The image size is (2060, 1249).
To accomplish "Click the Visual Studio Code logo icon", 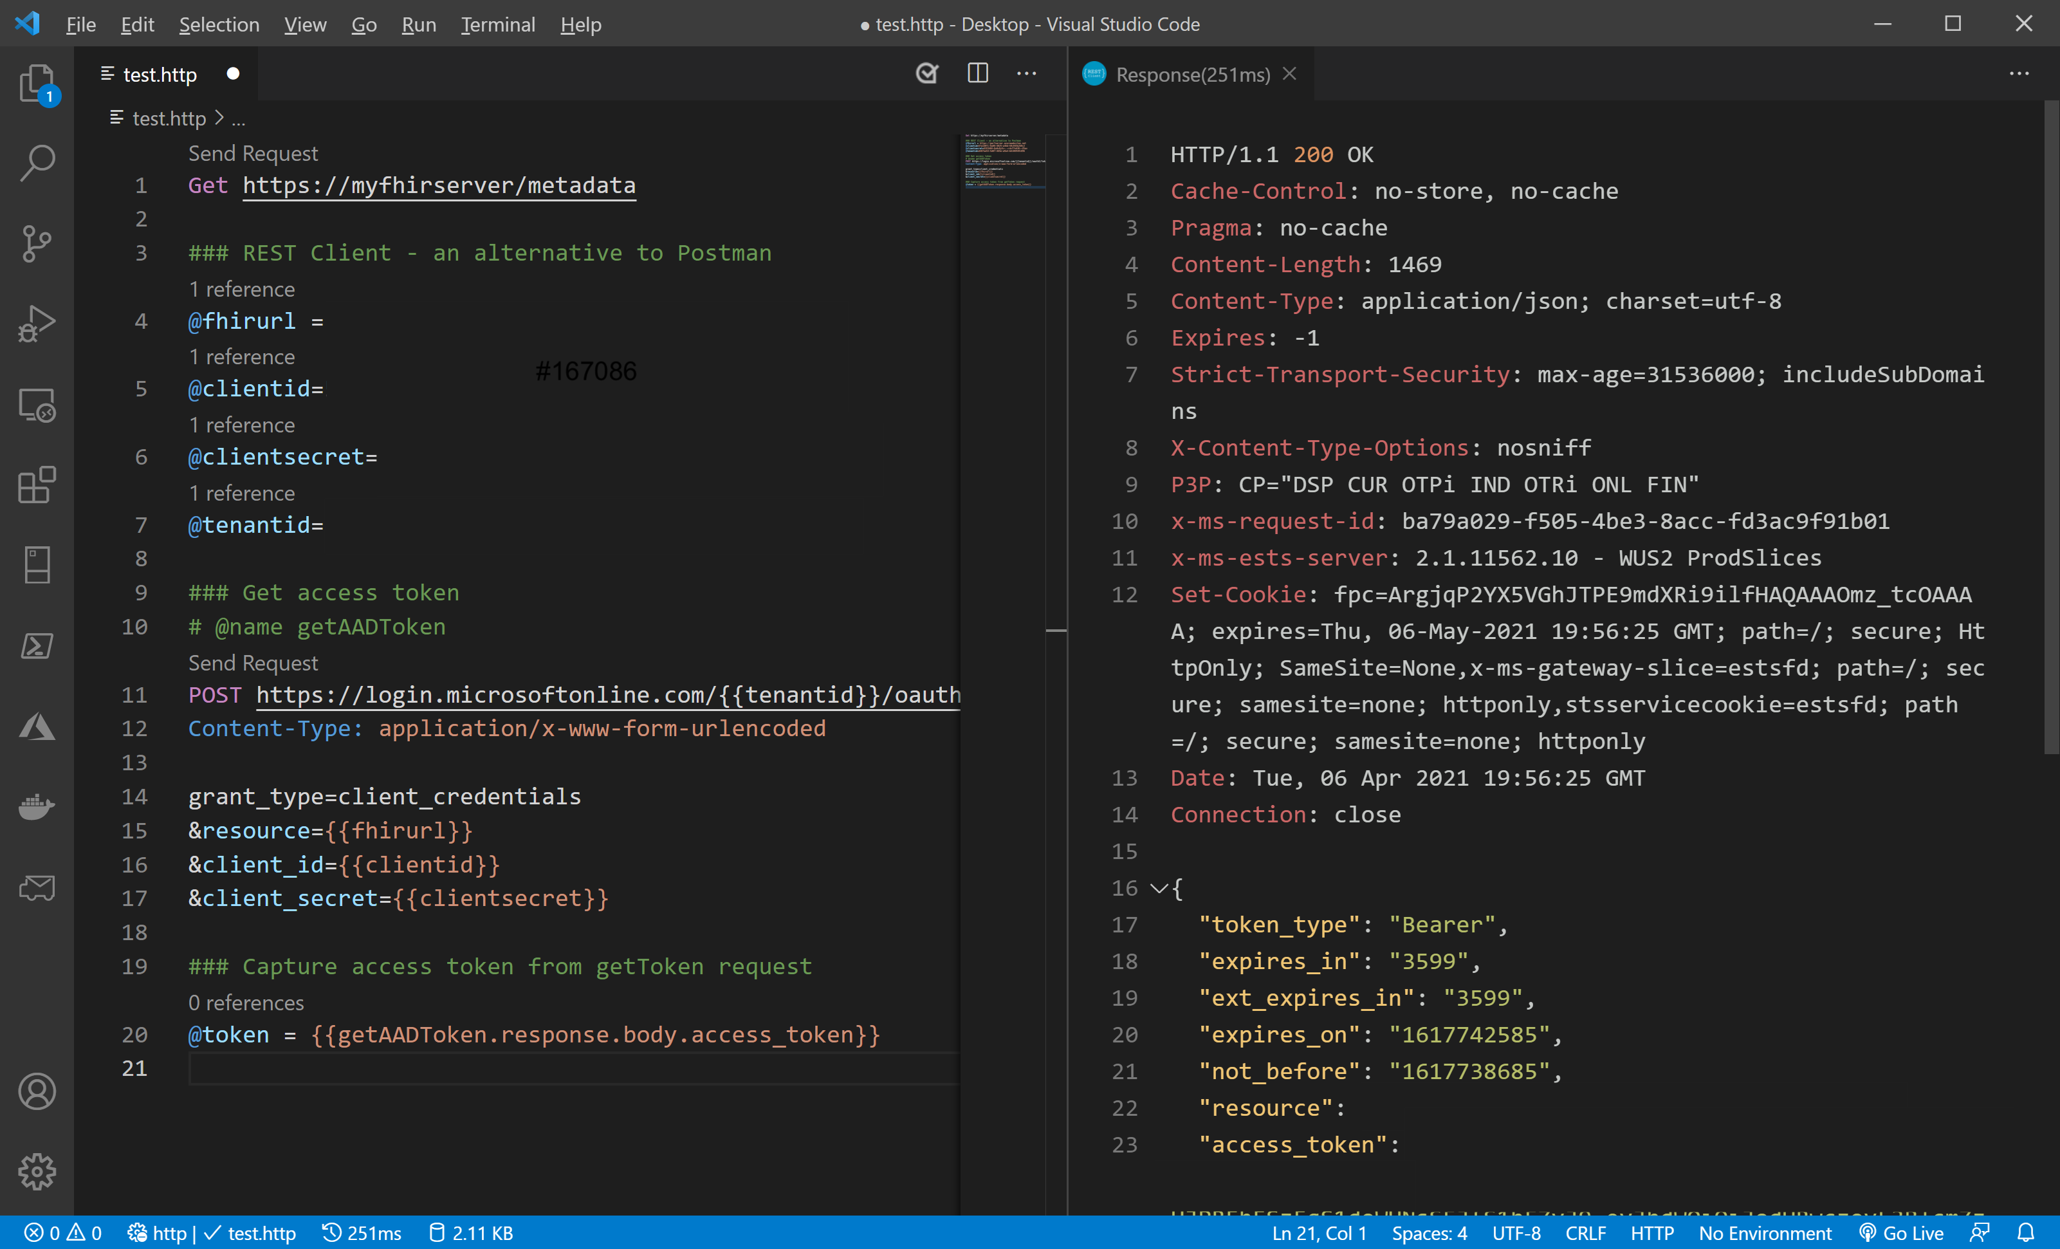I will (x=27, y=23).
